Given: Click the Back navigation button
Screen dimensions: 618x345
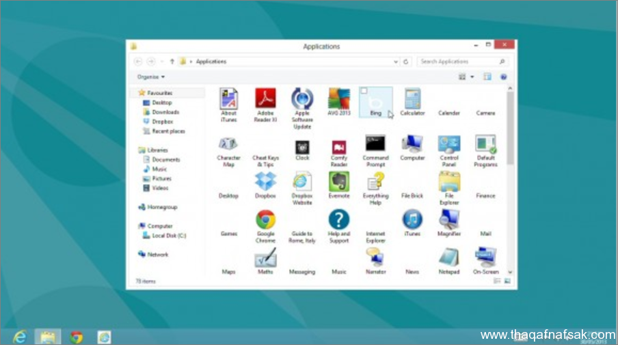Looking at the screenshot, I should [138, 61].
